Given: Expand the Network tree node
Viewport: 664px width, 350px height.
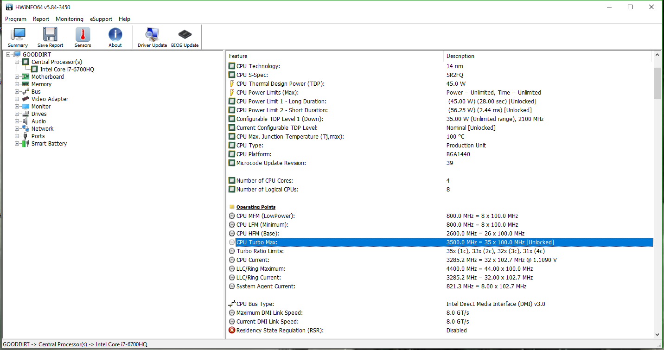Looking at the screenshot, I should point(17,129).
